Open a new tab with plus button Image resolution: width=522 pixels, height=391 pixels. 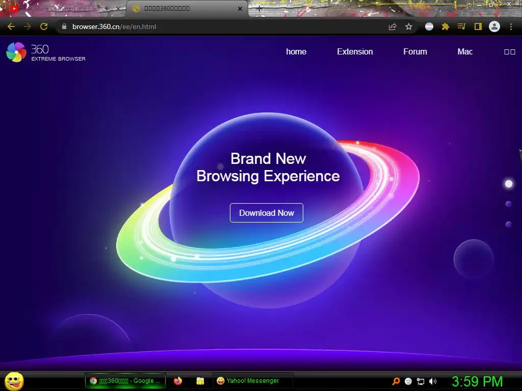tap(259, 9)
